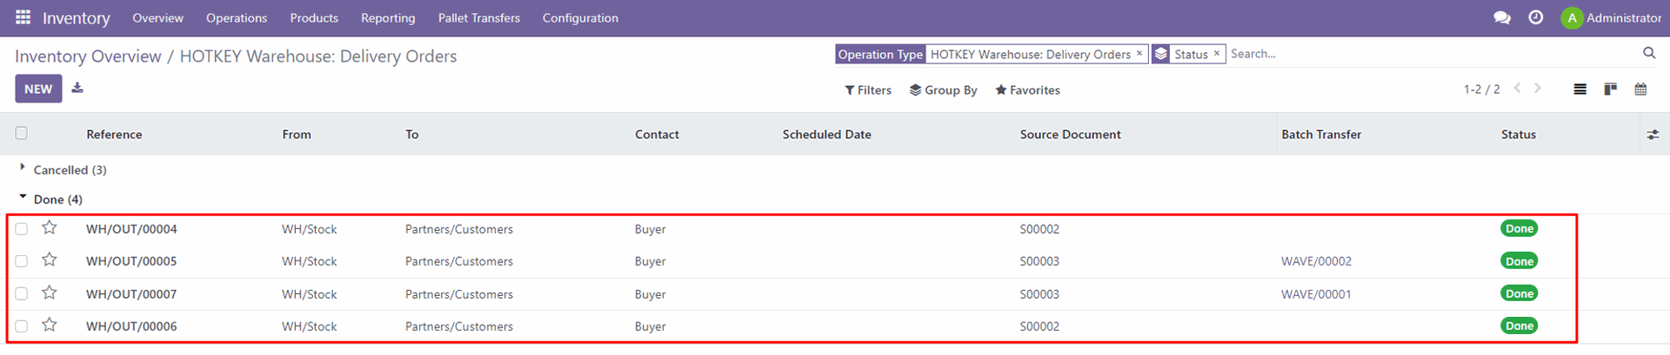Remove the Operation Type filter facet

click(x=1139, y=53)
